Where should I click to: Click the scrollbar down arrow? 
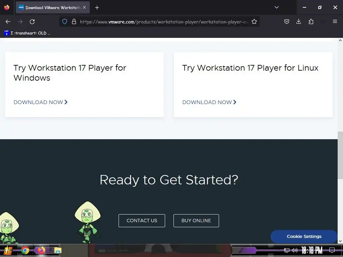pos(340,241)
